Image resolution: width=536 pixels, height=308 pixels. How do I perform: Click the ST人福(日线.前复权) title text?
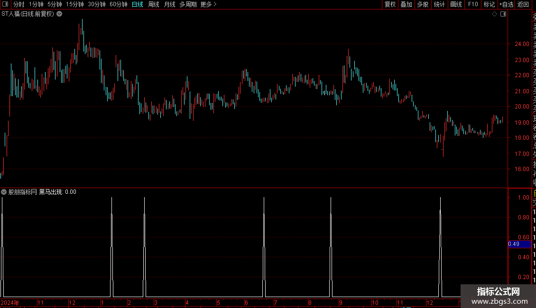click(x=28, y=14)
